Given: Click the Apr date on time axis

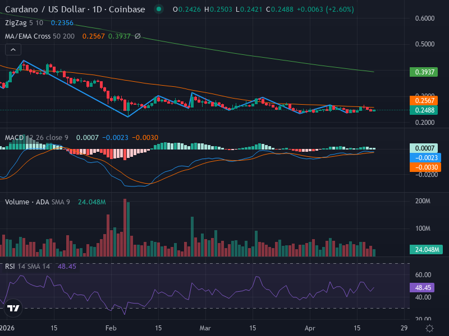Looking at the screenshot, I should click(310, 328).
